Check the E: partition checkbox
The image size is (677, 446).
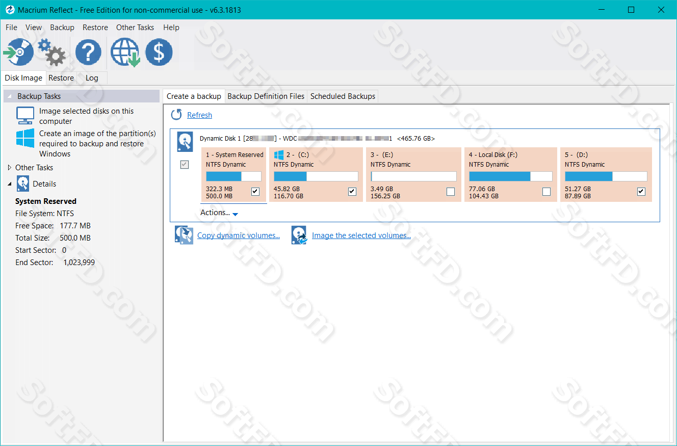(451, 192)
